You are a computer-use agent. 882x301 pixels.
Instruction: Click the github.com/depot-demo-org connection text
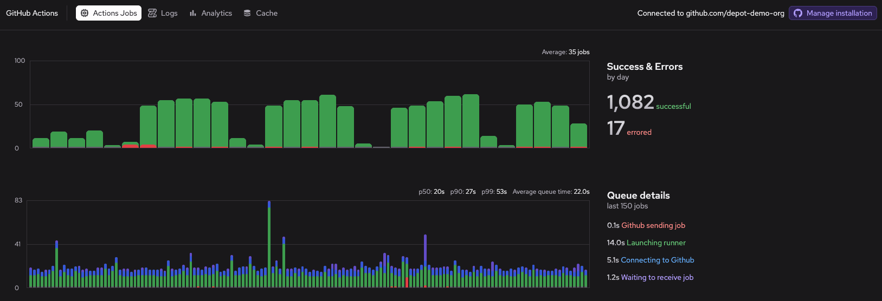[711, 13]
